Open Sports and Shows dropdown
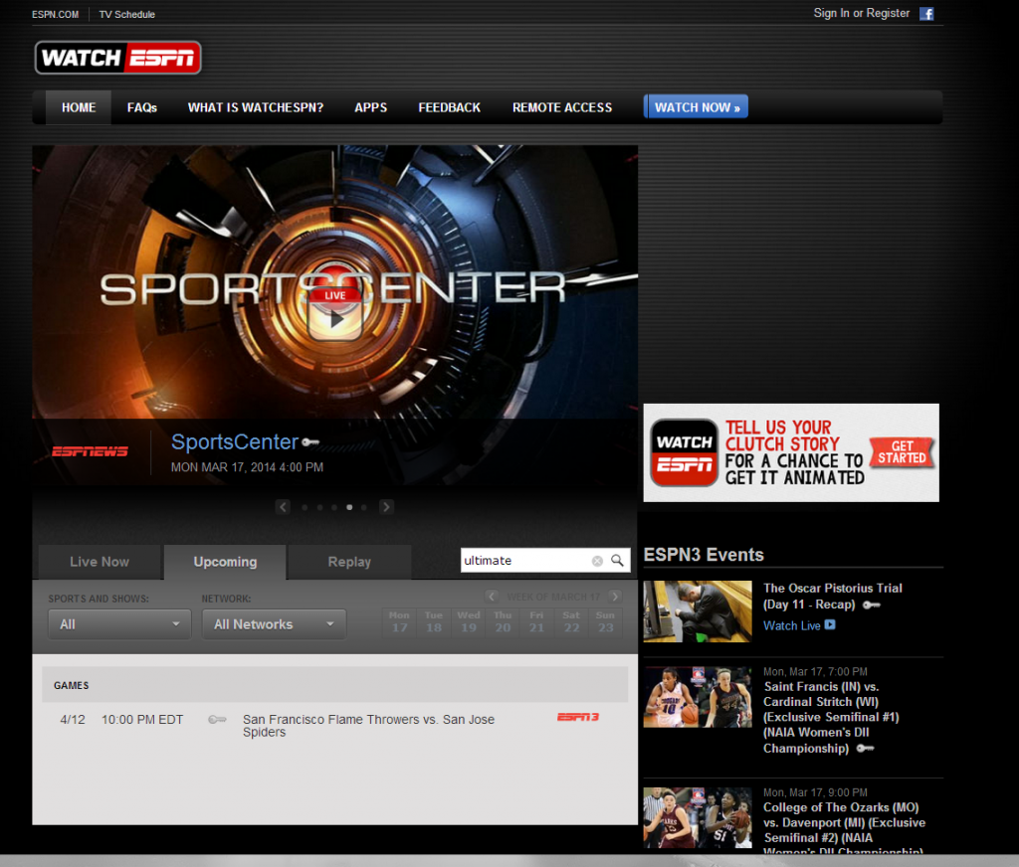 pos(119,624)
